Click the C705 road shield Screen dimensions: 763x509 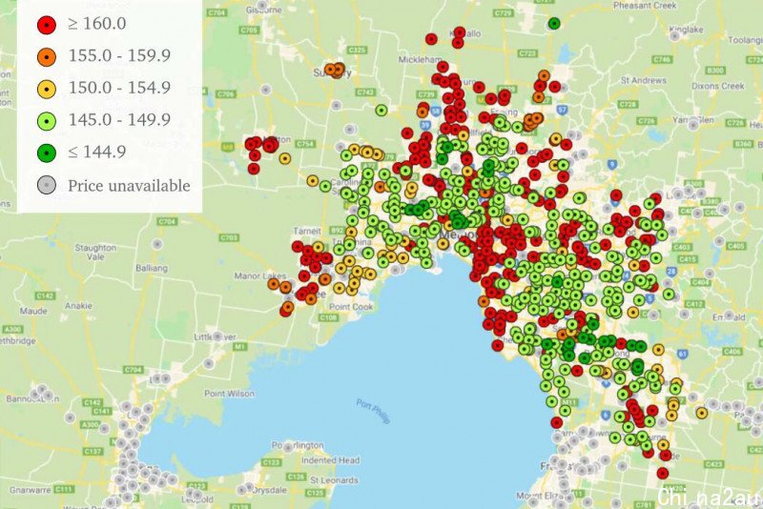coord(249,31)
